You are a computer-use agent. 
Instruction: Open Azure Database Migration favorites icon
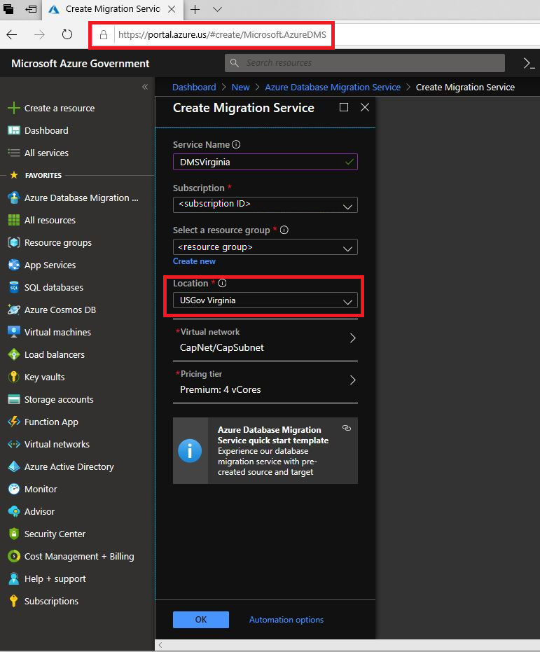click(14, 198)
